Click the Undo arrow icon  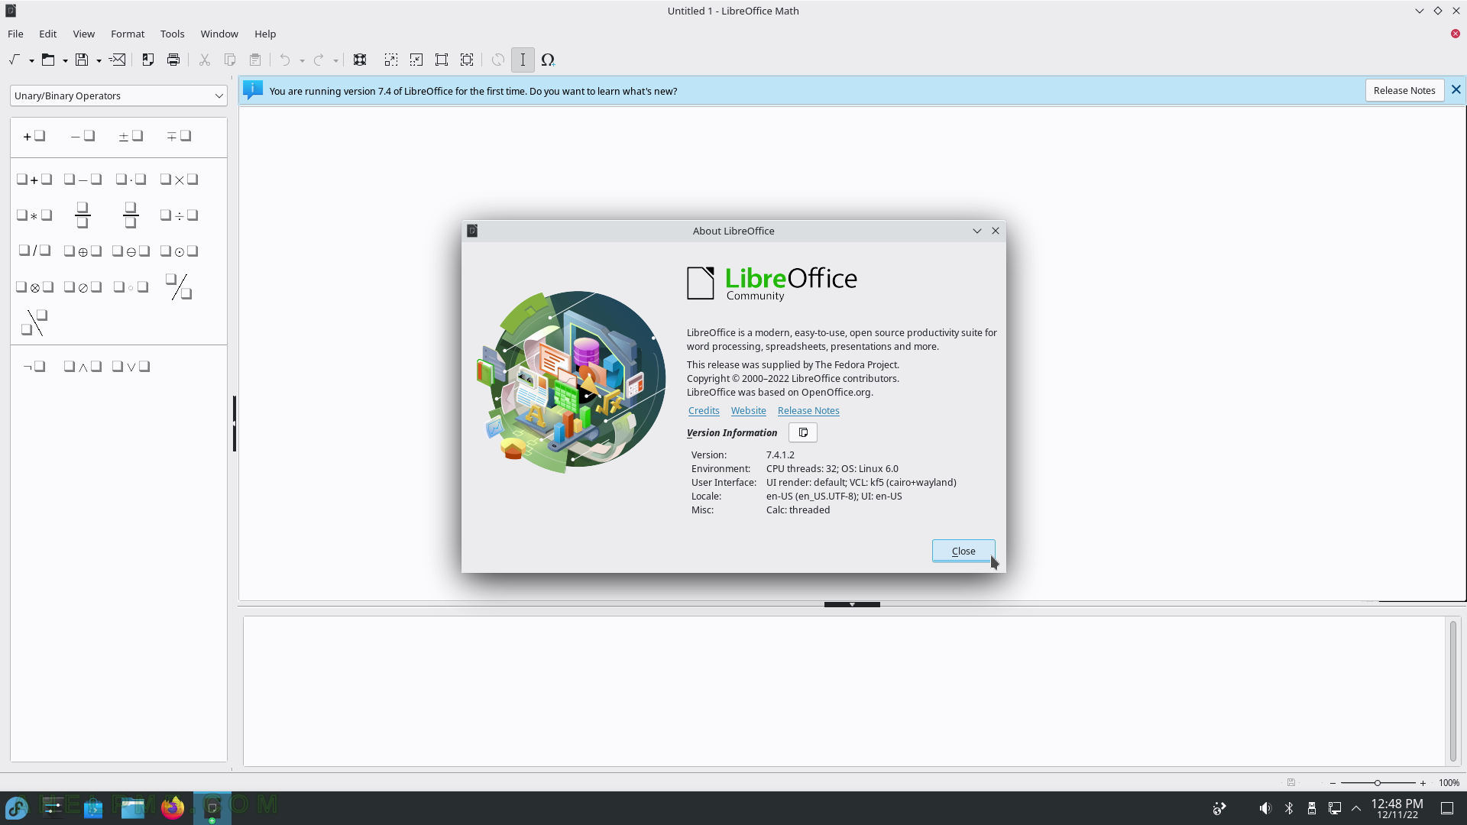[285, 60]
